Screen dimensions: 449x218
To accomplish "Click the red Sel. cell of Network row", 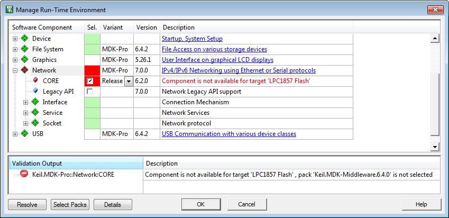I will pos(92,70).
